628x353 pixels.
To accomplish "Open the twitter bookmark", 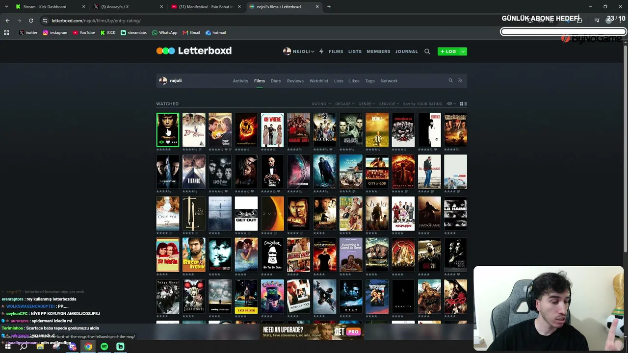I will point(28,33).
